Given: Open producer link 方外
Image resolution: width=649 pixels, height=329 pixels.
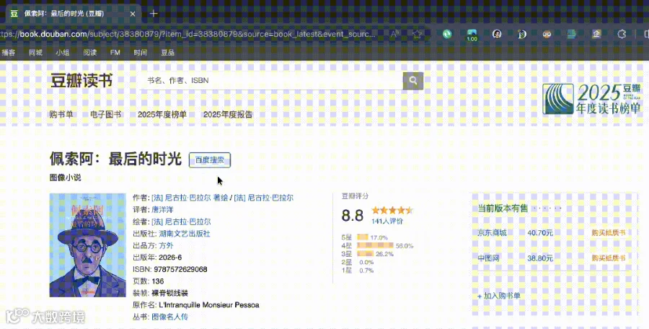Looking at the screenshot, I should coord(166,245).
